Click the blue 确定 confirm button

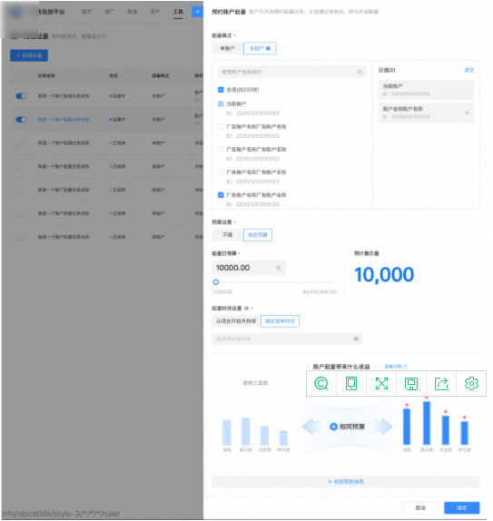(x=462, y=507)
